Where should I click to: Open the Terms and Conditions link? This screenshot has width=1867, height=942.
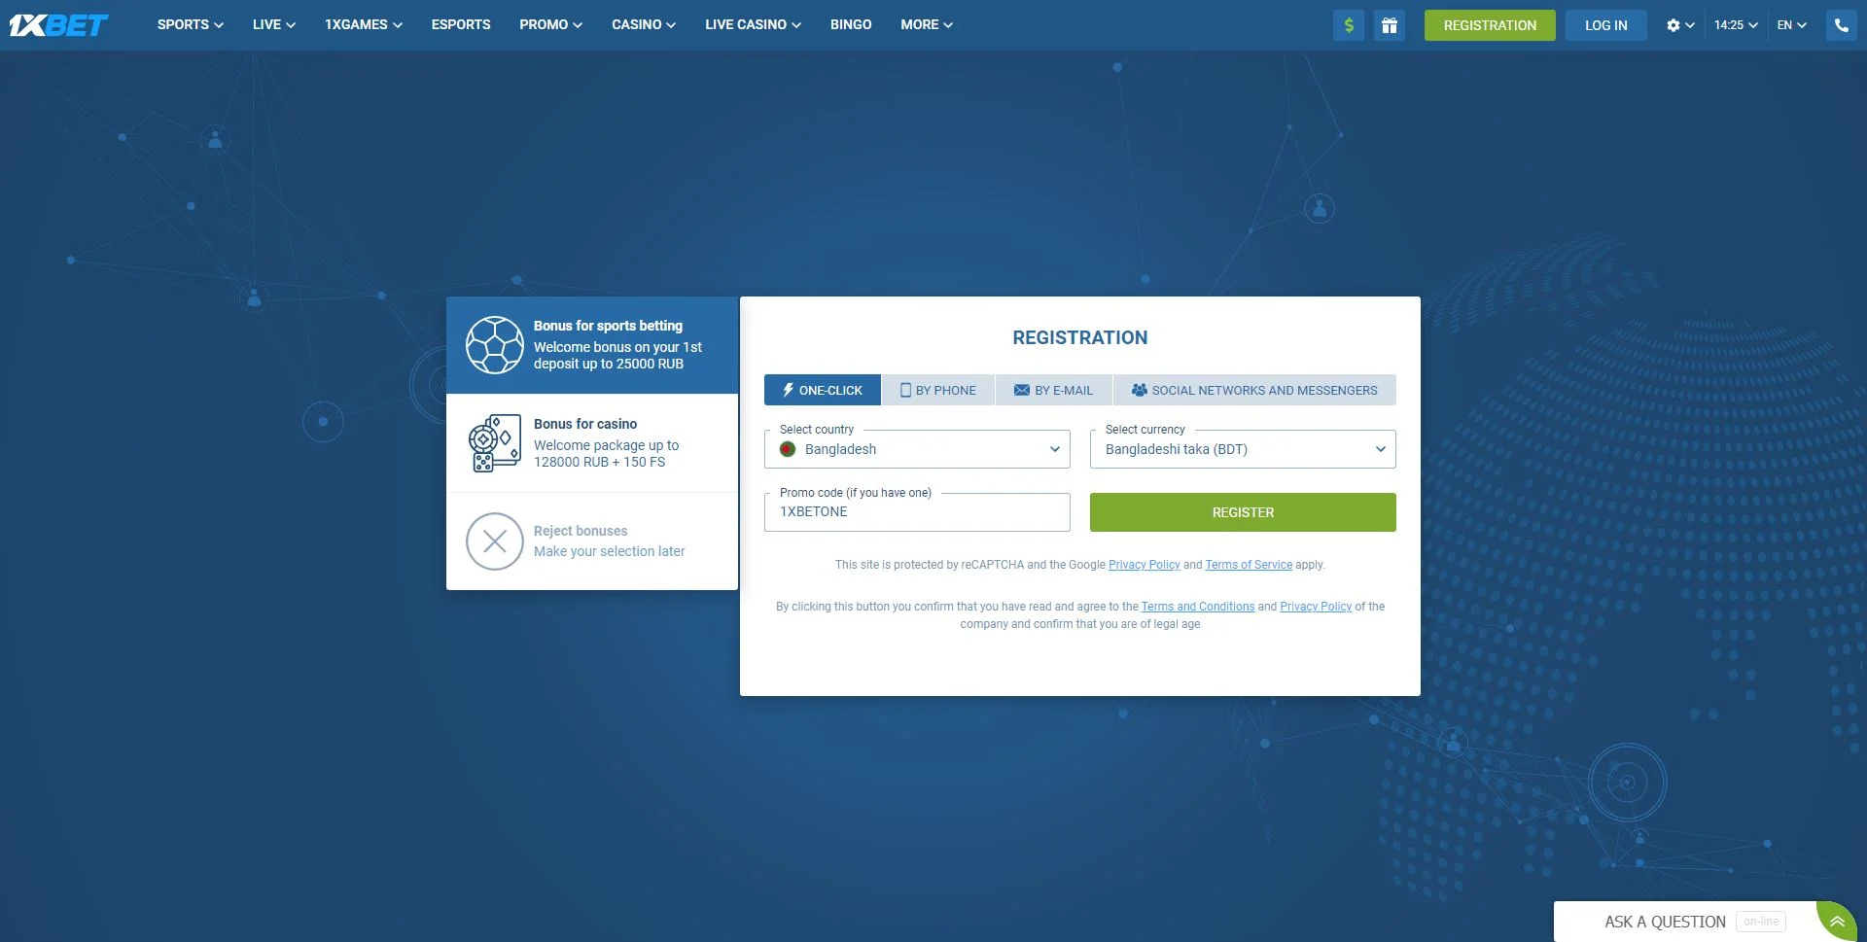pos(1198,607)
